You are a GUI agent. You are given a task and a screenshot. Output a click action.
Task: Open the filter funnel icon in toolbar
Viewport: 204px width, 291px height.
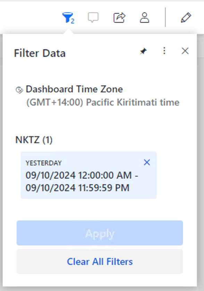click(68, 18)
